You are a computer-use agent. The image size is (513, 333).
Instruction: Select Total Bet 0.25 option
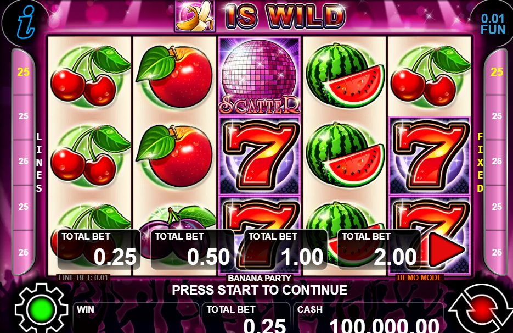pos(99,249)
